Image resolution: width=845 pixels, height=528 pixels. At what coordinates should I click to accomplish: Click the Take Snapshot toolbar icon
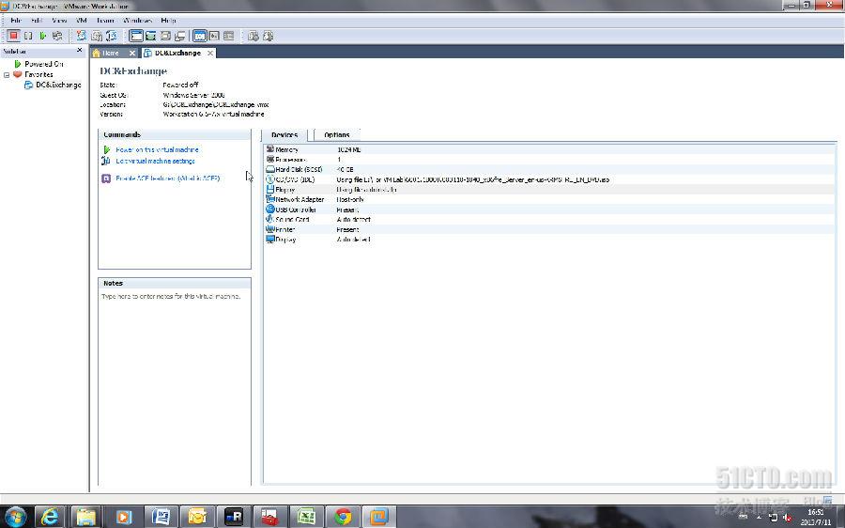[x=82, y=36]
